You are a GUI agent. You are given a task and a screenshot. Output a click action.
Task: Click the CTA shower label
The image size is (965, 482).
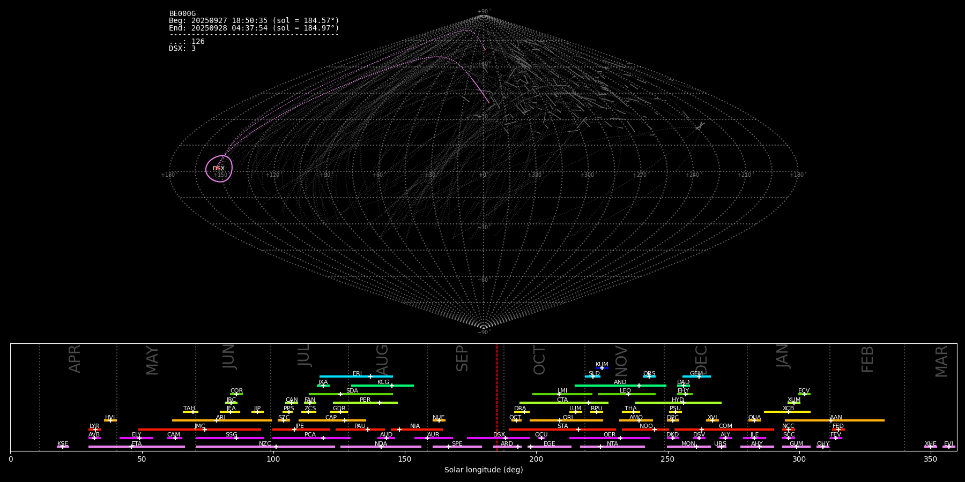(562, 400)
